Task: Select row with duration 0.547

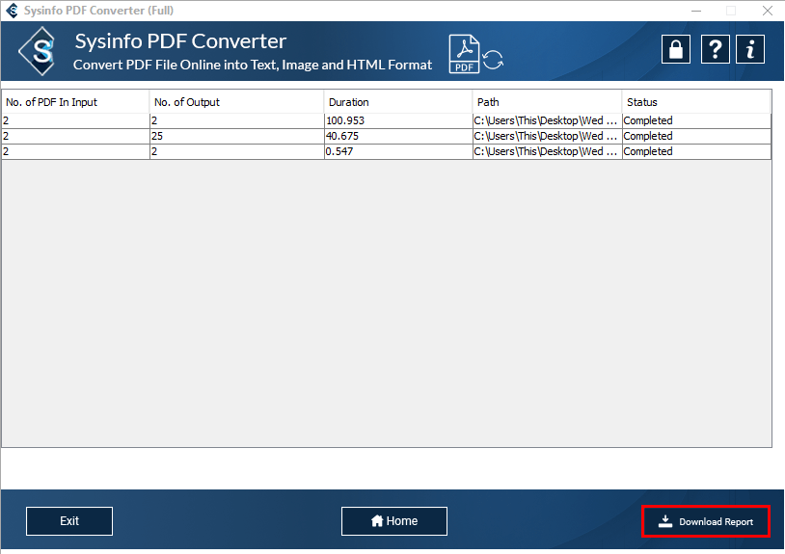Action: pyautogui.click(x=397, y=151)
